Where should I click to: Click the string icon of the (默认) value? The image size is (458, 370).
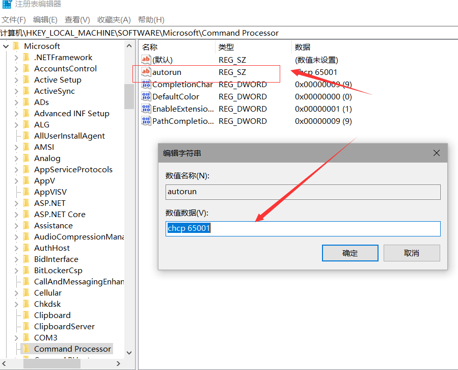tap(146, 60)
